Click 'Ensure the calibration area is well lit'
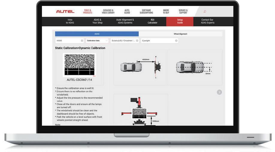The height and width of the screenshot is (152, 275). tap(75, 88)
